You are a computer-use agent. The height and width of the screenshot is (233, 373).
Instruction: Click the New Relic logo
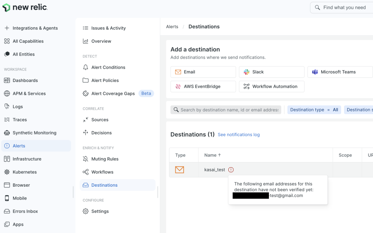click(25, 7)
